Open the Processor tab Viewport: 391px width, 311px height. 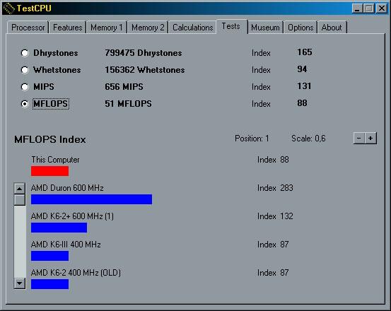(x=28, y=28)
